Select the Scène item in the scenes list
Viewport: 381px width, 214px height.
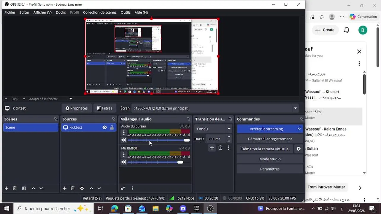point(31,128)
